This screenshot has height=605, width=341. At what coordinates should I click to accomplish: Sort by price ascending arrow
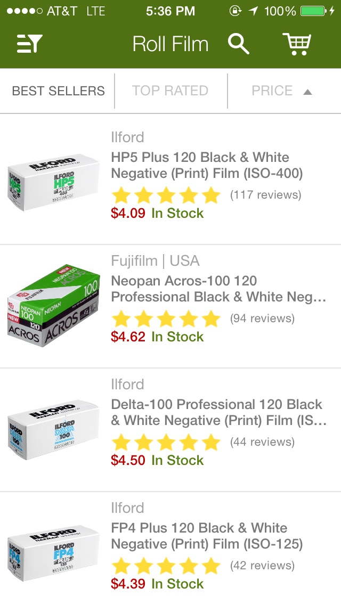307,92
